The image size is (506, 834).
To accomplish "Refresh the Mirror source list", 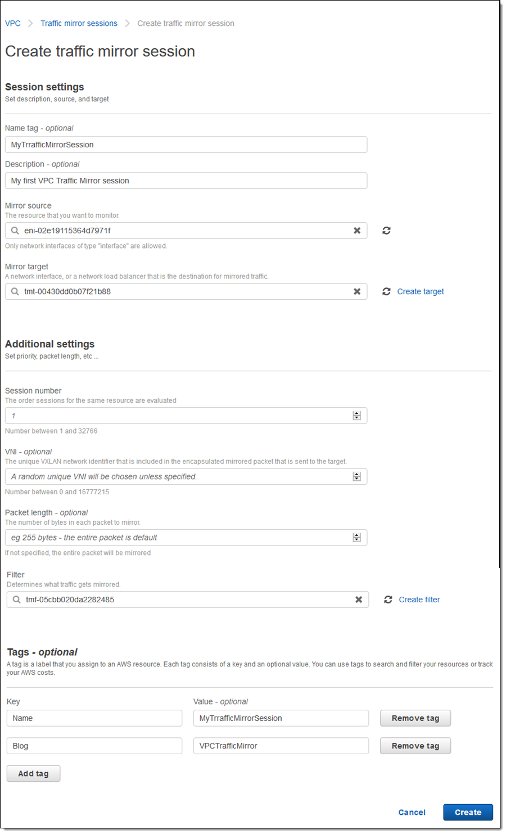I will [x=386, y=231].
